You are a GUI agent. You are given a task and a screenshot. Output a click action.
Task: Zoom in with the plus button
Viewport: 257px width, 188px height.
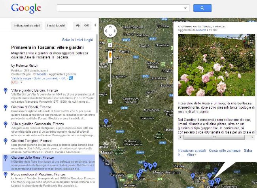[x=110, y=61]
